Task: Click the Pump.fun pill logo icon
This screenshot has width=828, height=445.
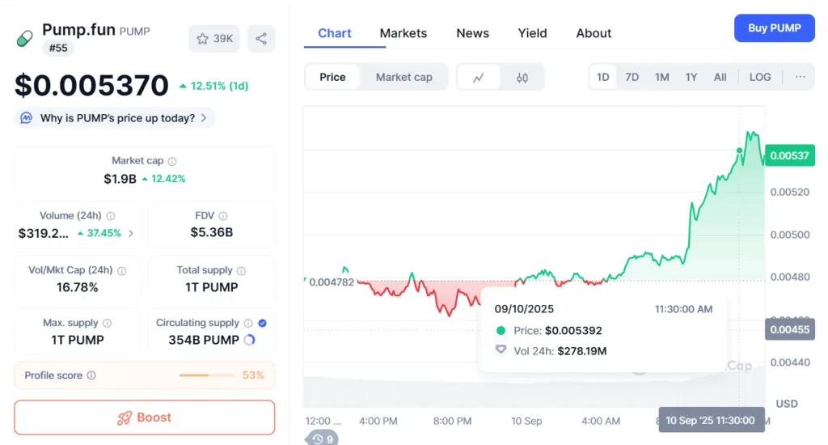Action: 25,38
